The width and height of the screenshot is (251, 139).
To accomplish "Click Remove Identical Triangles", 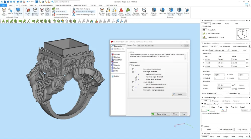I will [83, 12].
